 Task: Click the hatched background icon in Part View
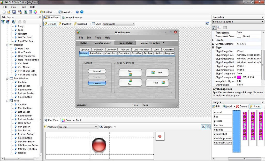[x=208, y=127]
